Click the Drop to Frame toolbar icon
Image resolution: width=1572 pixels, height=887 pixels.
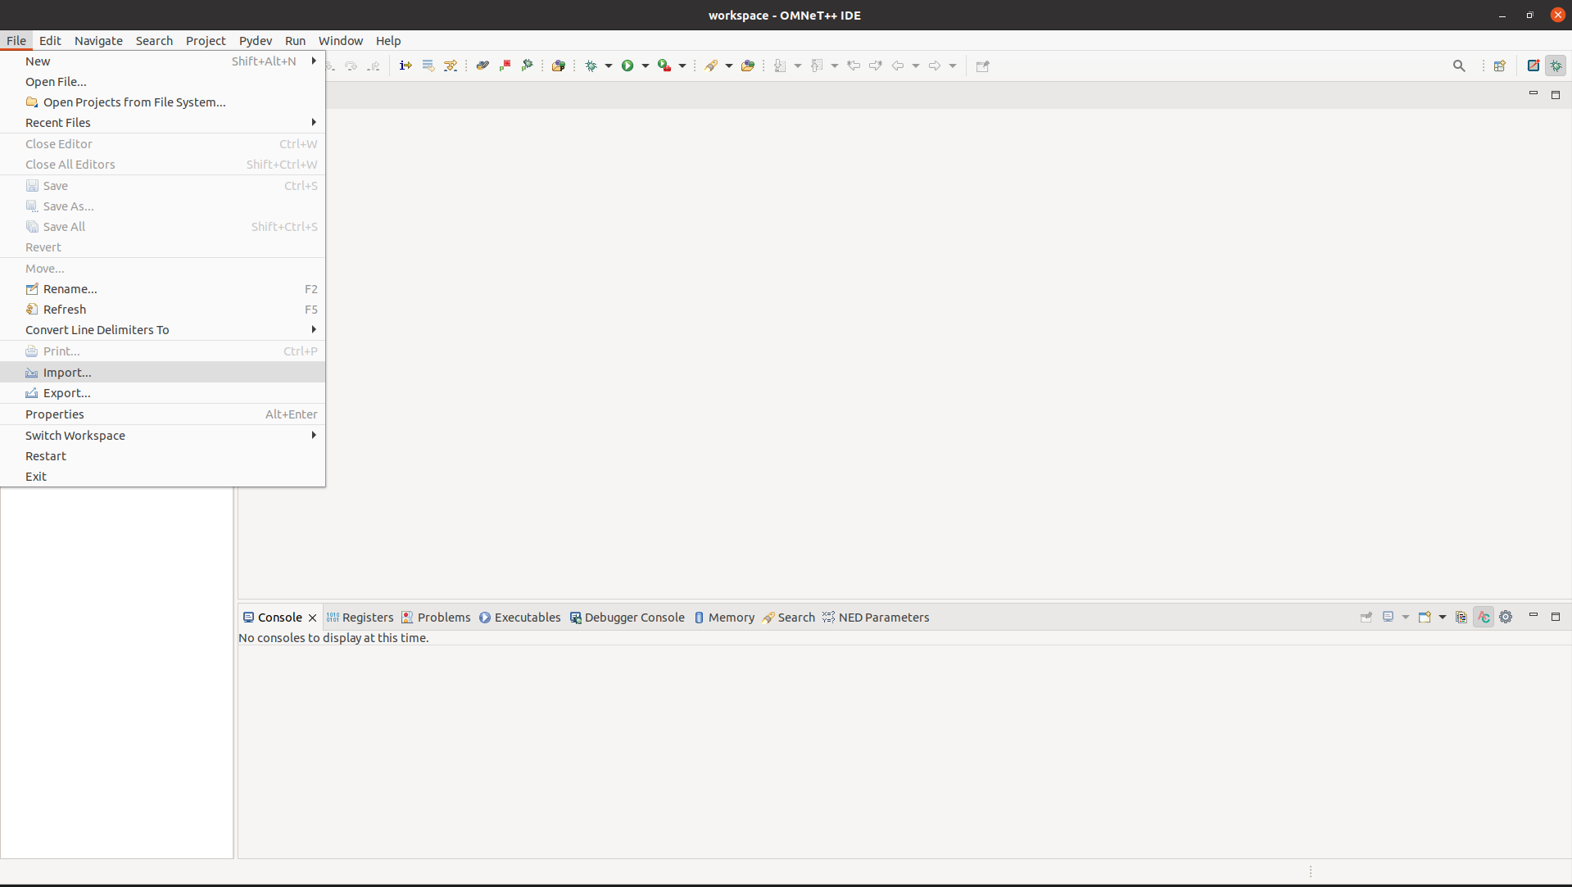click(x=428, y=66)
